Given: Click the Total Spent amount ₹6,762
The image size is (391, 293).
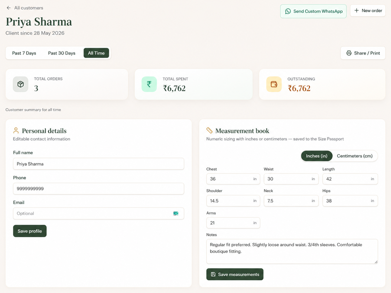Looking at the screenshot, I should click(x=174, y=88).
